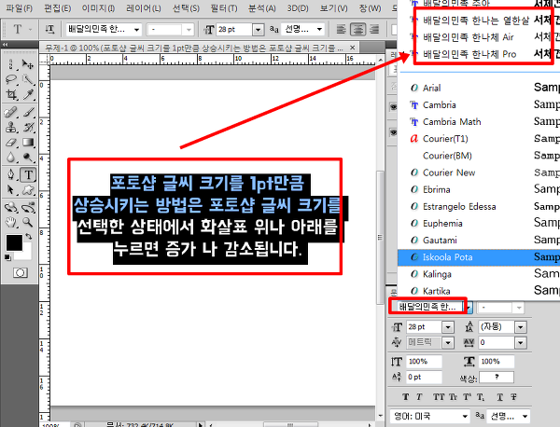Select the Pen tool
560x427 pixels.
coord(11,174)
